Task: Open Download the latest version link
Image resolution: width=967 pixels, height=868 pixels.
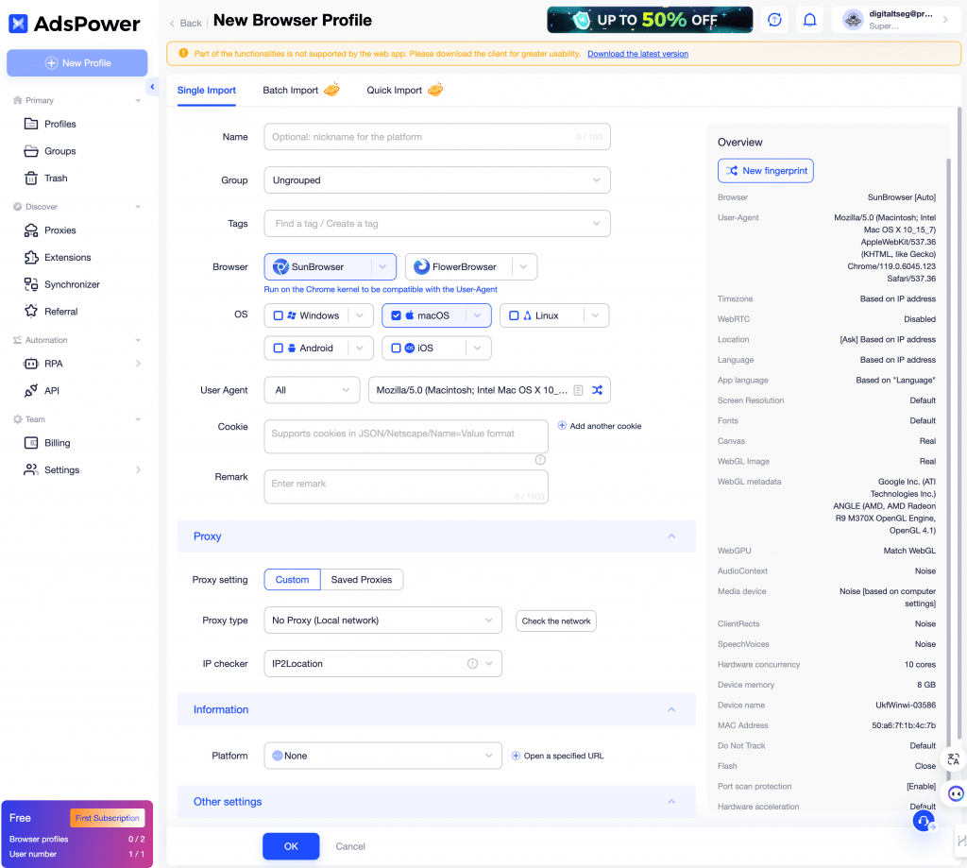Action: [x=637, y=54]
